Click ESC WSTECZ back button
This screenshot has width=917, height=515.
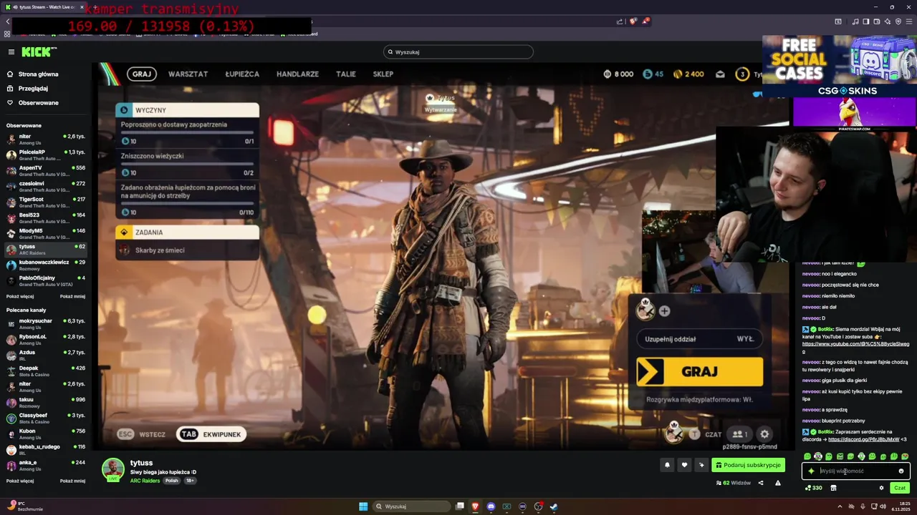pyautogui.click(x=142, y=434)
